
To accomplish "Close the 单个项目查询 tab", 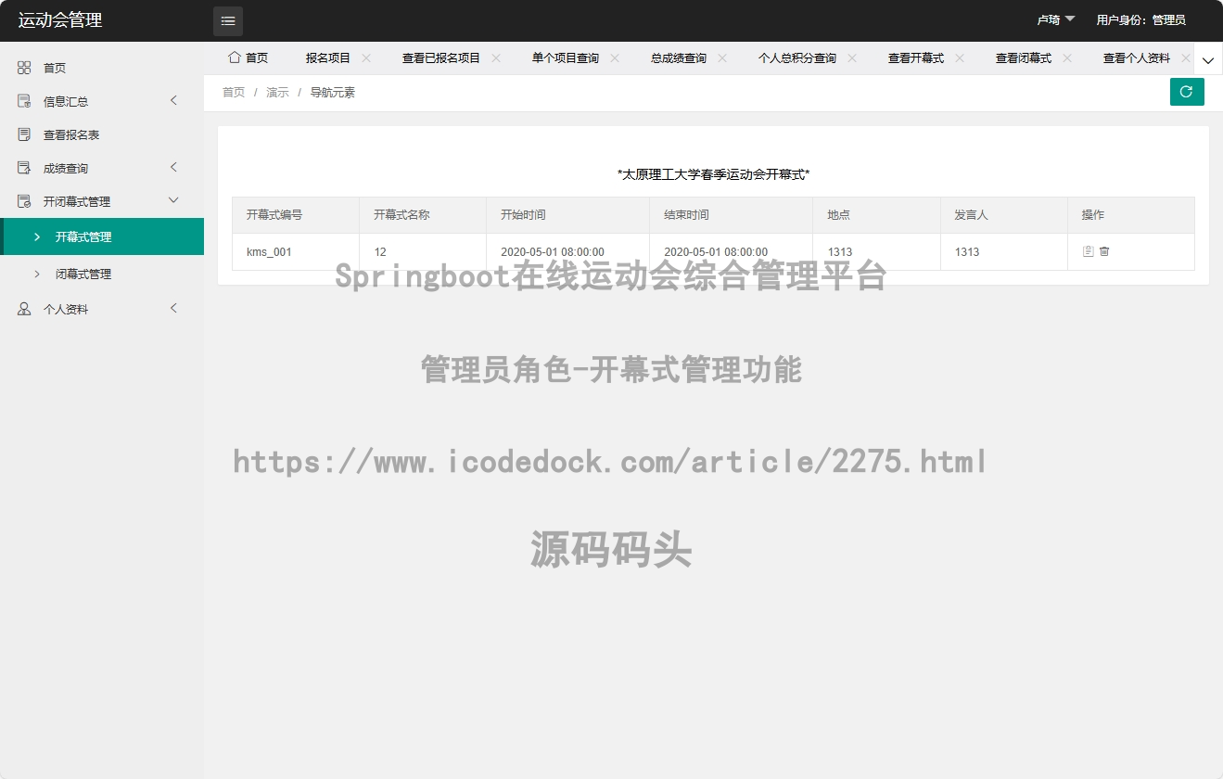I will (615, 57).
